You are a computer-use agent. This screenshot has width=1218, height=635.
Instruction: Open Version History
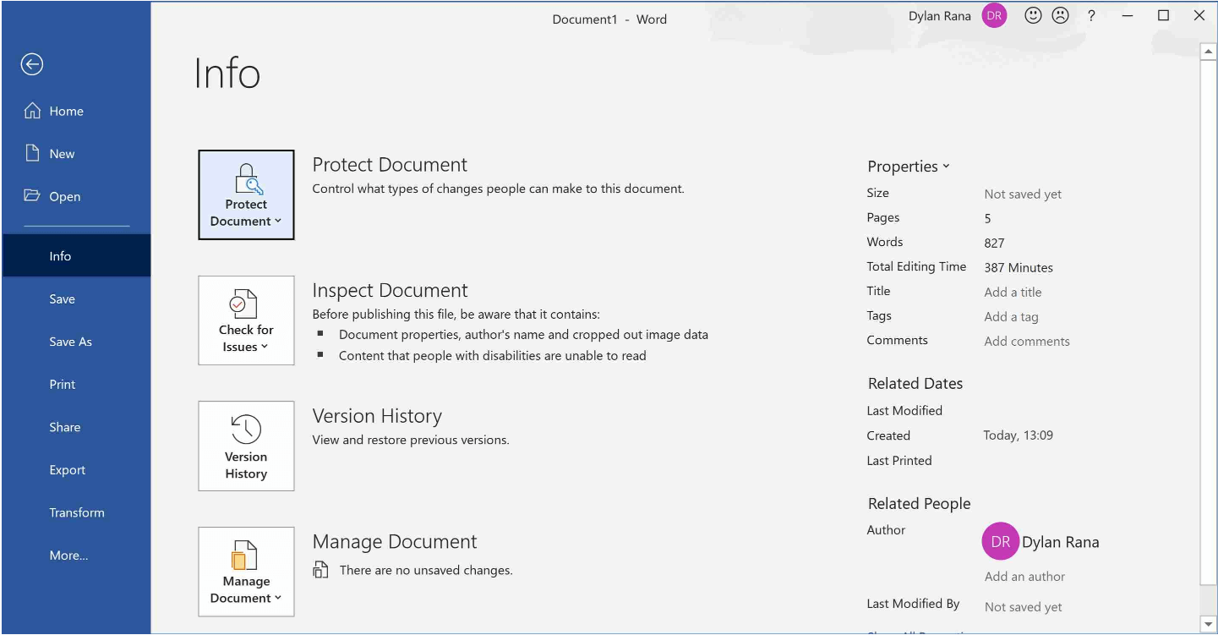pyautogui.click(x=245, y=446)
